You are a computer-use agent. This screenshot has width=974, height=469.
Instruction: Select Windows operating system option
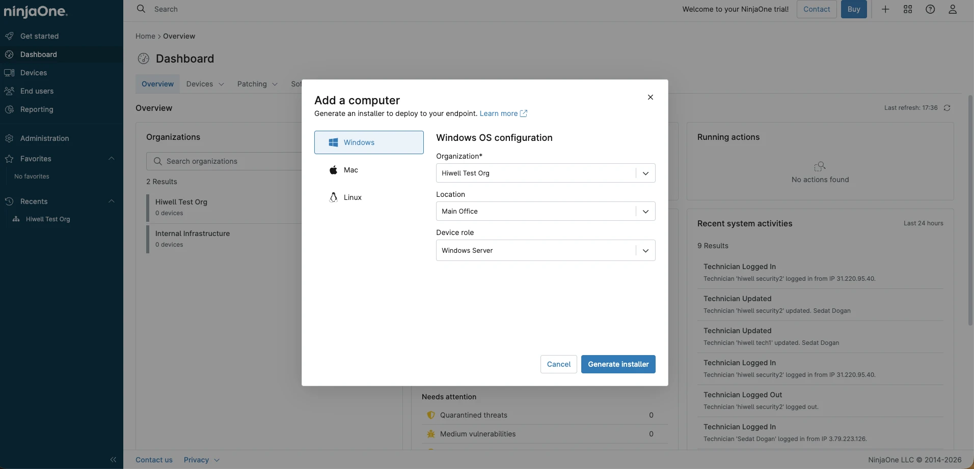(369, 142)
